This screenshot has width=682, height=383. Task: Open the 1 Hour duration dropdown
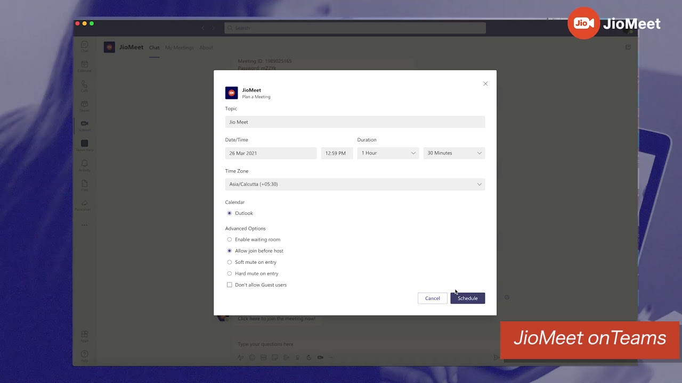coord(388,153)
